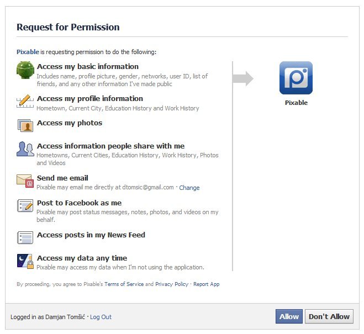Click the photos icon beside Access my photos
This screenshot has width=364, height=334.
(25, 125)
